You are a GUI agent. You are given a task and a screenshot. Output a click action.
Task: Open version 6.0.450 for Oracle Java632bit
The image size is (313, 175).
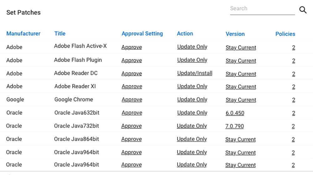click(x=235, y=113)
